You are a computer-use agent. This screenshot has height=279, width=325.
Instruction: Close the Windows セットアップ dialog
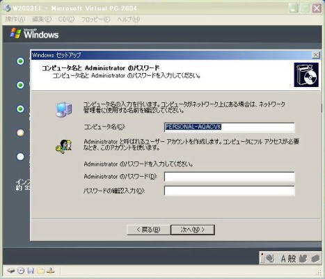coord(316,55)
